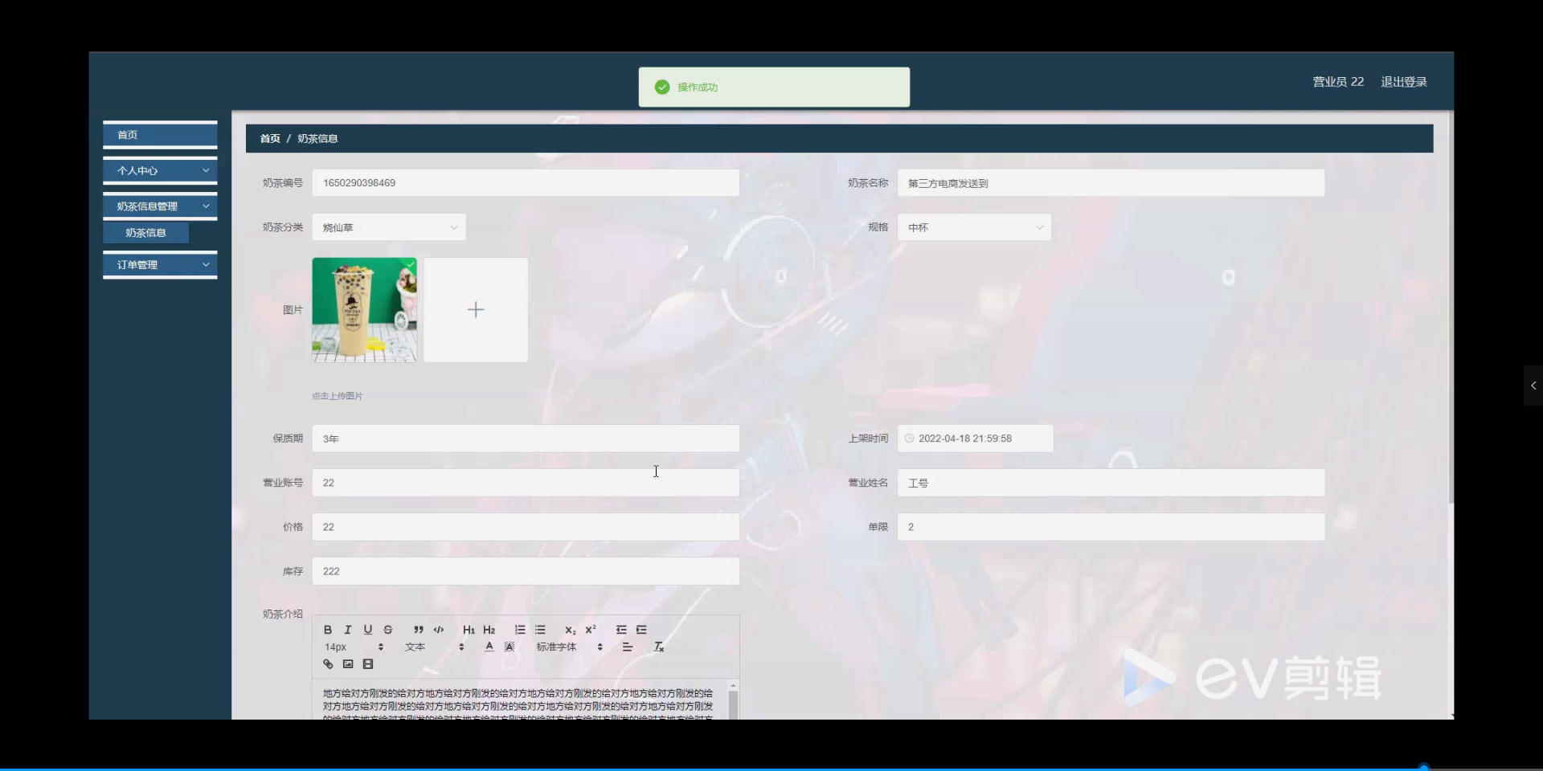Click 退出登录 to log out
This screenshot has width=1543, height=771.
click(1403, 81)
